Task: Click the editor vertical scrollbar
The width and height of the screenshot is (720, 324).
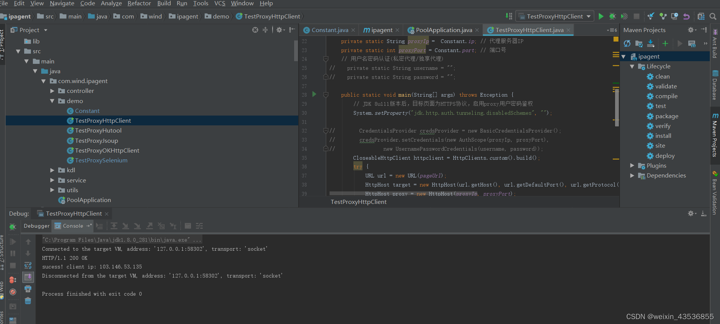Action: click(617, 108)
